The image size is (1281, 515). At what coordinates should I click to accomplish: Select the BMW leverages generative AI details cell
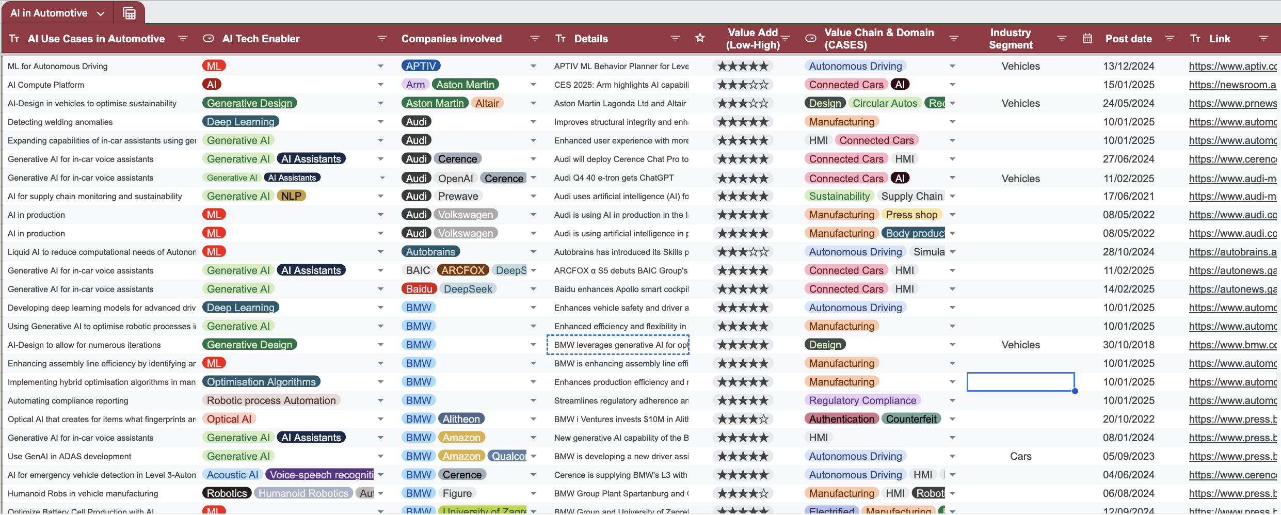pyautogui.click(x=618, y=345)
